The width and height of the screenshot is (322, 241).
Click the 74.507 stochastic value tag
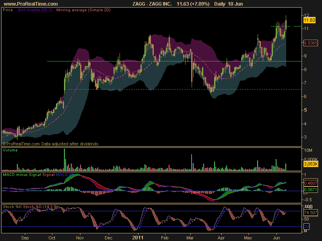310,212
